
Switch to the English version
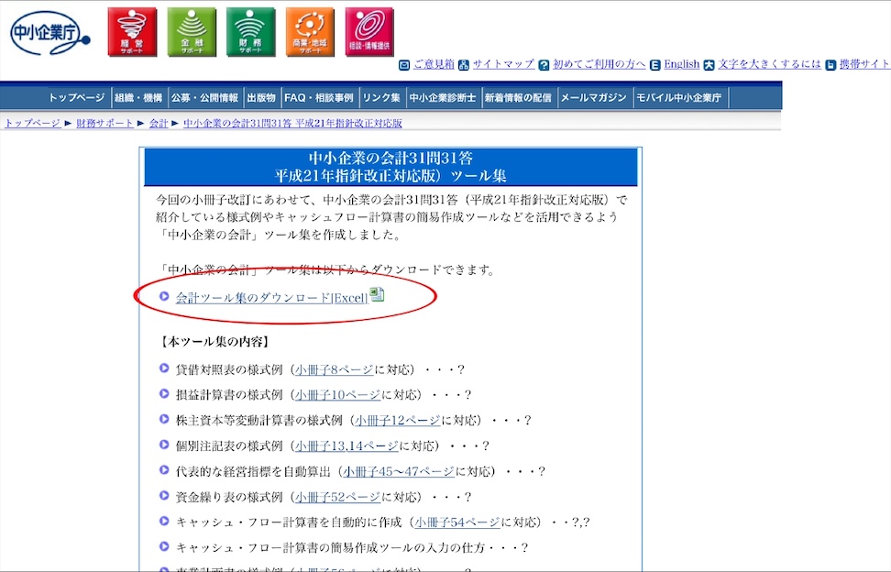point(682,64)
